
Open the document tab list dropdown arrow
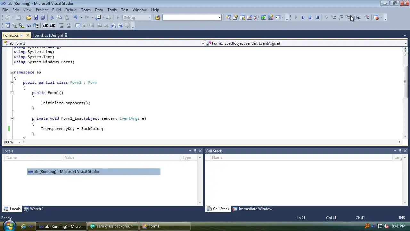(x=405, y=35)
